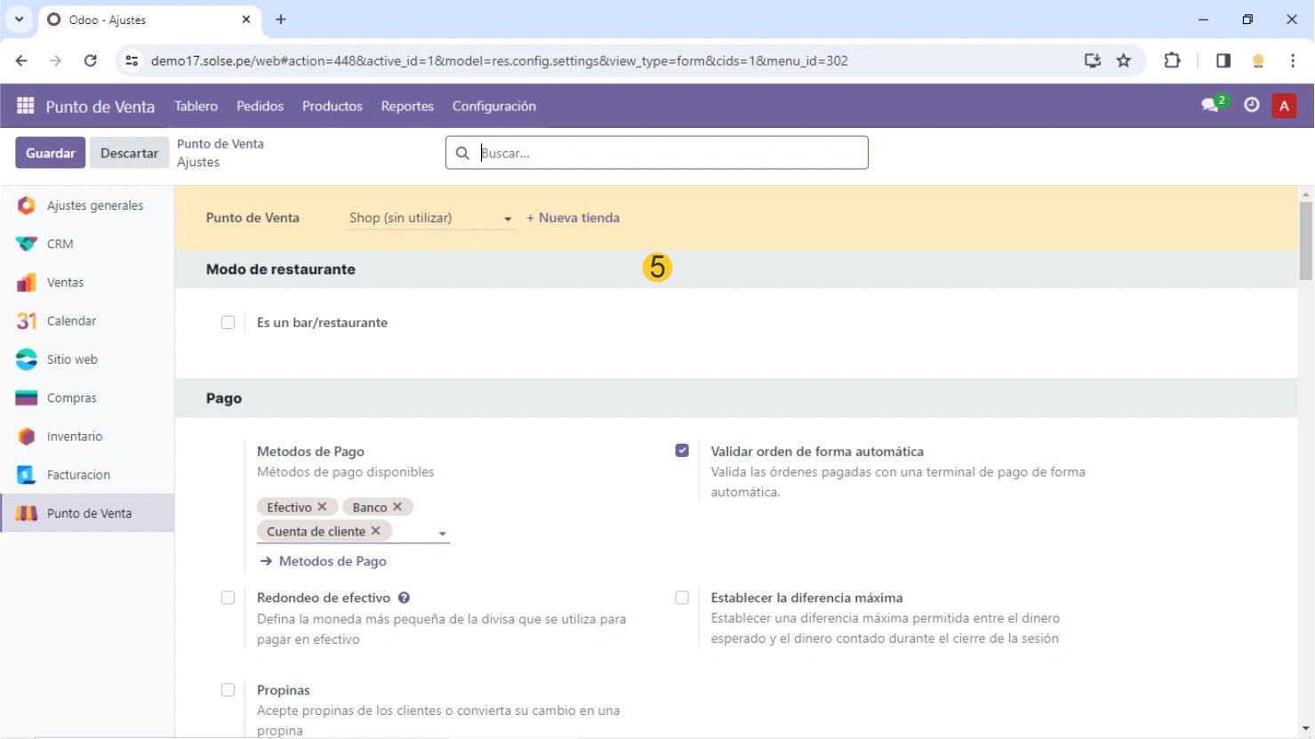Uncheck Validar orden de forma automática
The height and width of the screenshot is (739, 1315).
coord(682,451)
